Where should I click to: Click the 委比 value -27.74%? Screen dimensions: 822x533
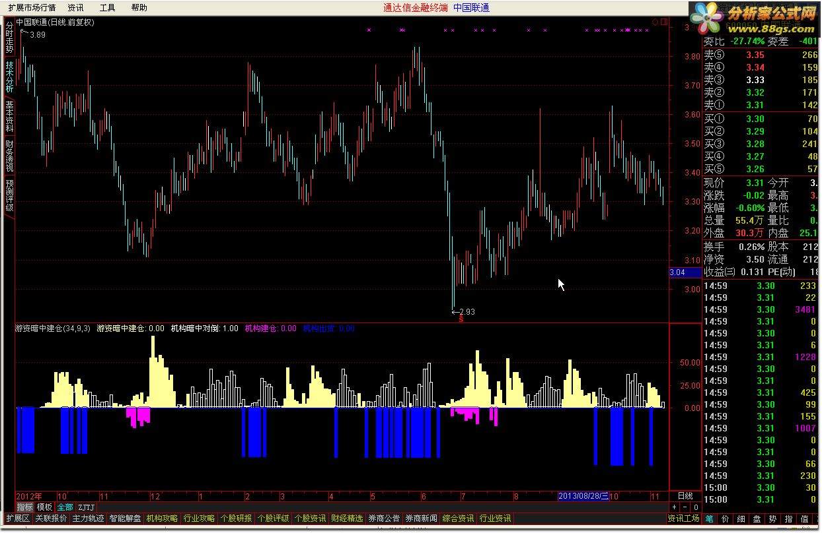point(747,41)
